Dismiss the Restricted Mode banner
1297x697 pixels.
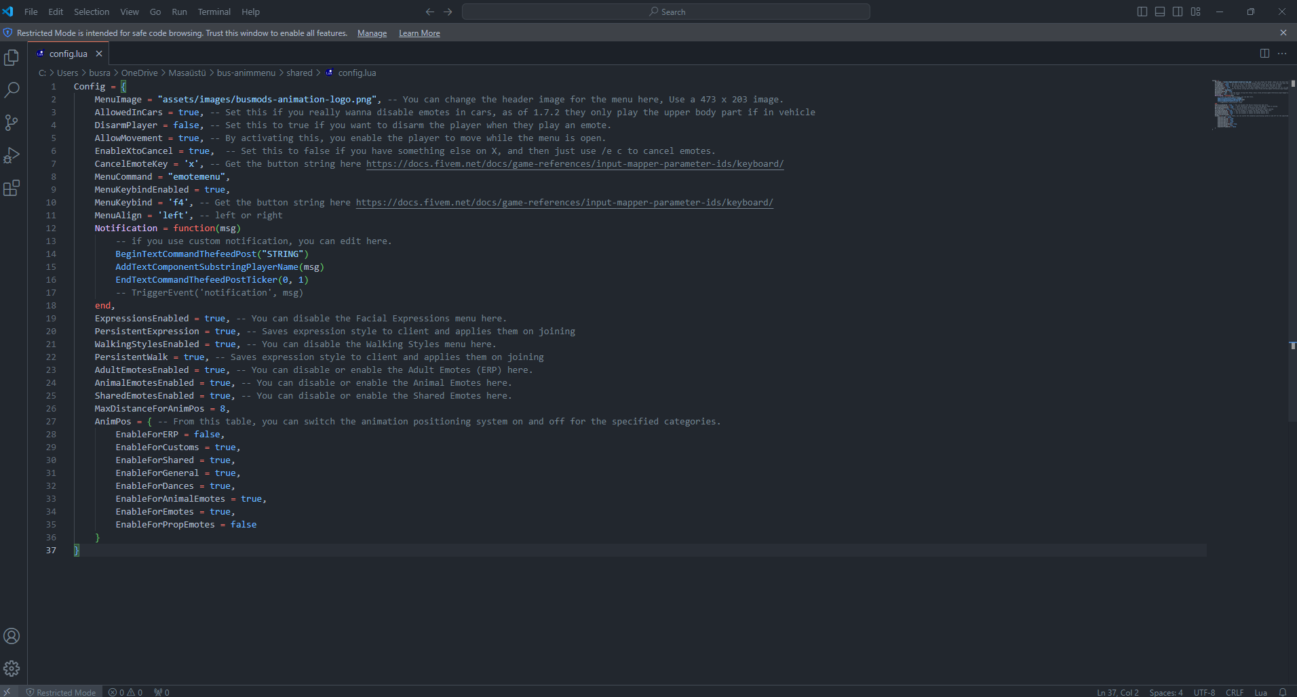point(1283,33)
